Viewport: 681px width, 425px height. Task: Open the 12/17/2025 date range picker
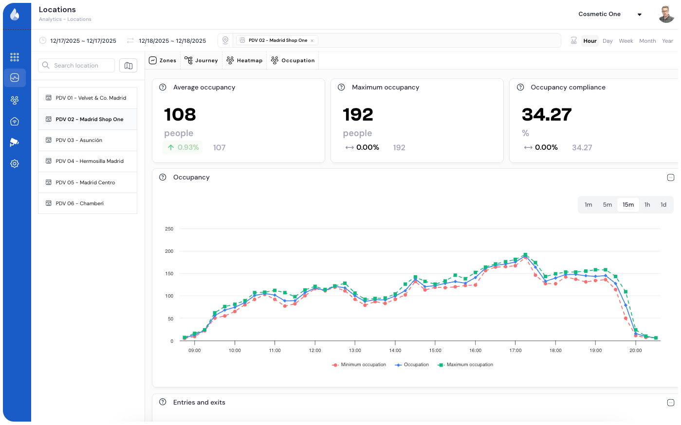(x=83, y=41)
